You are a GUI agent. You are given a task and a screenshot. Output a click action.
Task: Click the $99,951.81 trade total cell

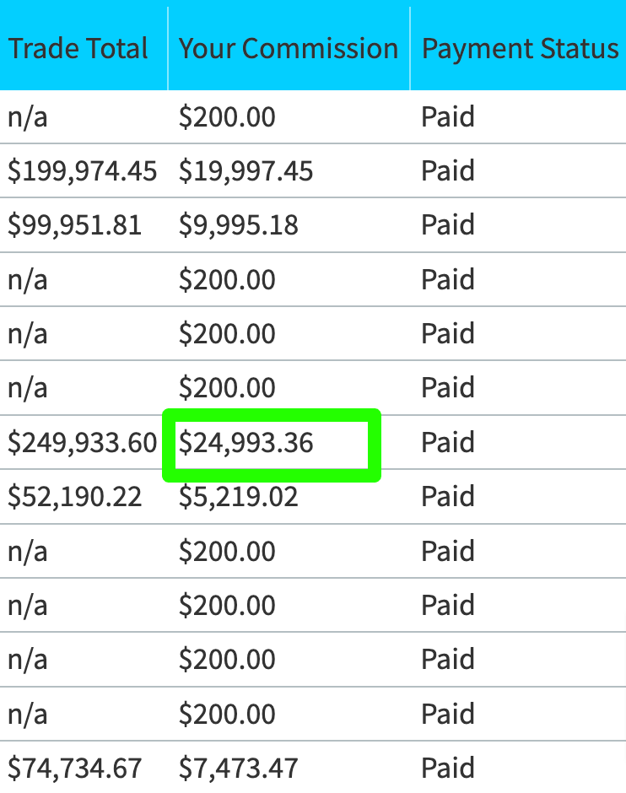coord(74,225)
